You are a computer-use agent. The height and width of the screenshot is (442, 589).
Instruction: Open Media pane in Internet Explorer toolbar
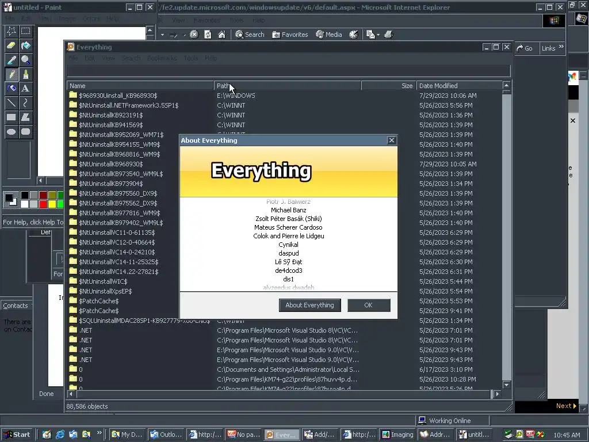click(x=329, y=35)
